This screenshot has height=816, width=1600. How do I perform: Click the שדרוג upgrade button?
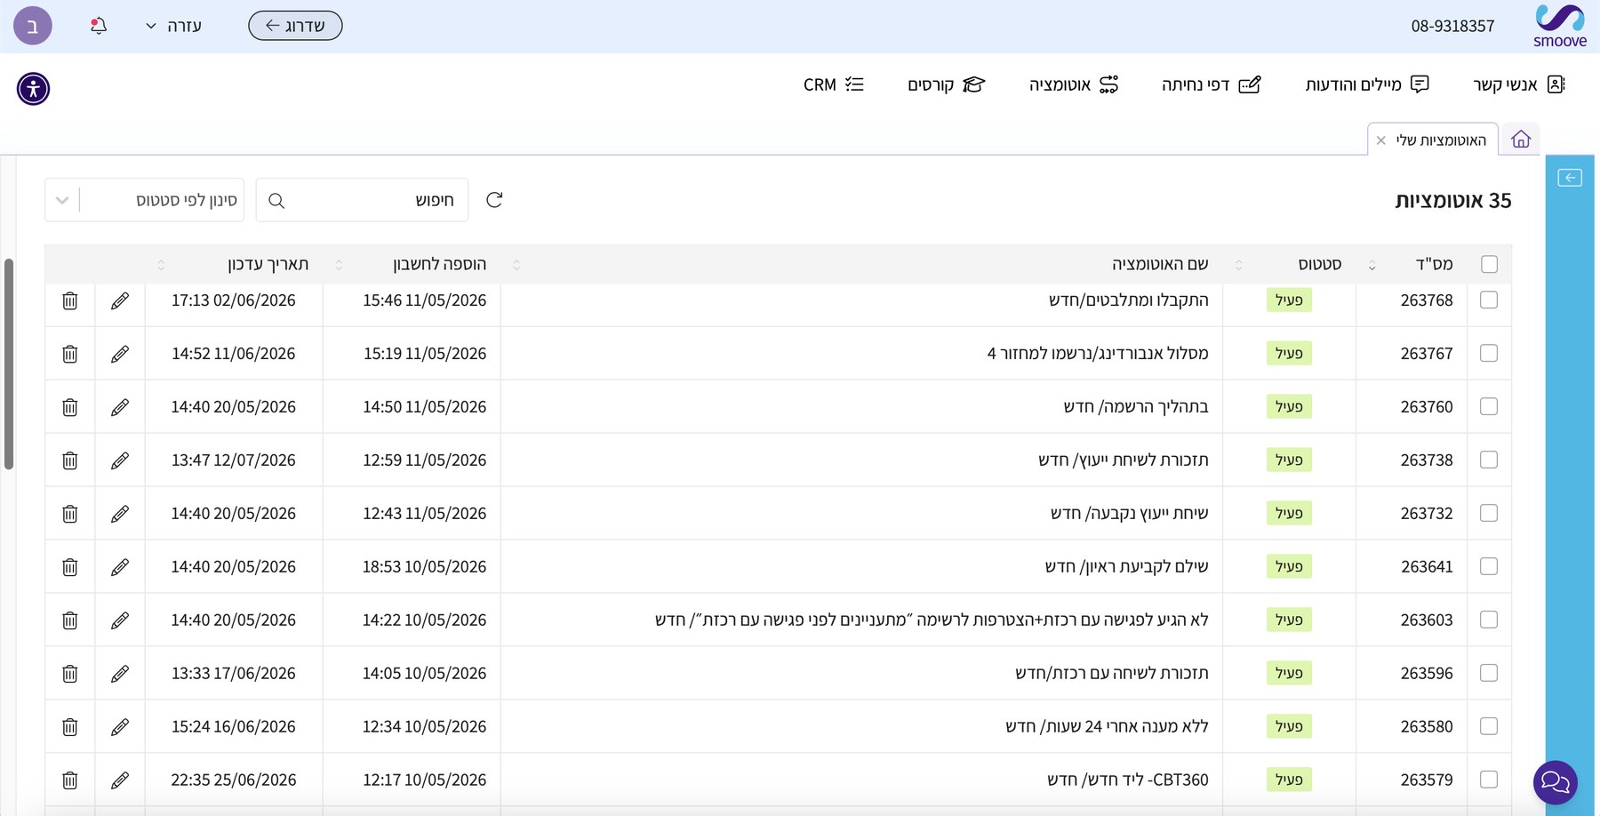tap(295, 26)
